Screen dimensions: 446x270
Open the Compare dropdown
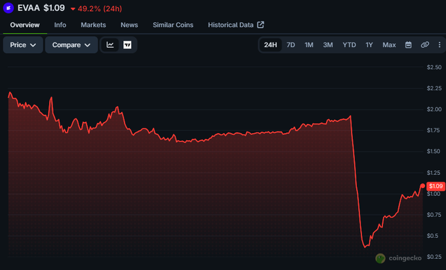71,45
